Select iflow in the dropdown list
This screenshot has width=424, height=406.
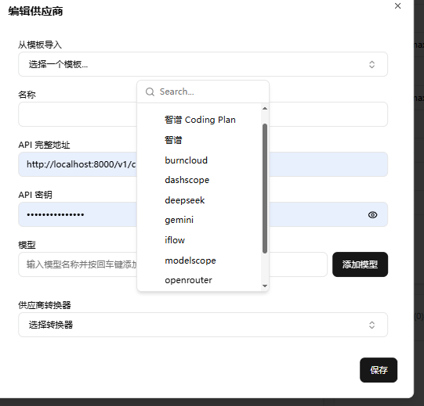pyautogui.click(x=200, y=240)
